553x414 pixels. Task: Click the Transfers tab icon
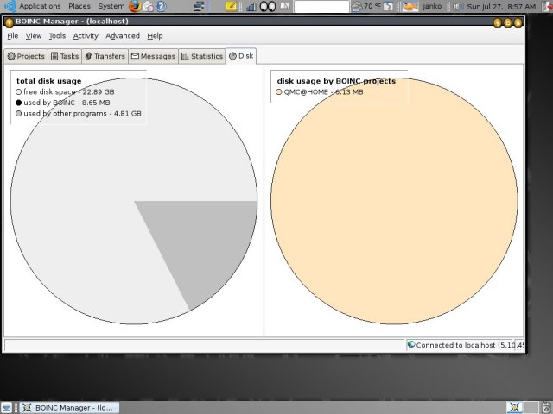coord(88,56)
